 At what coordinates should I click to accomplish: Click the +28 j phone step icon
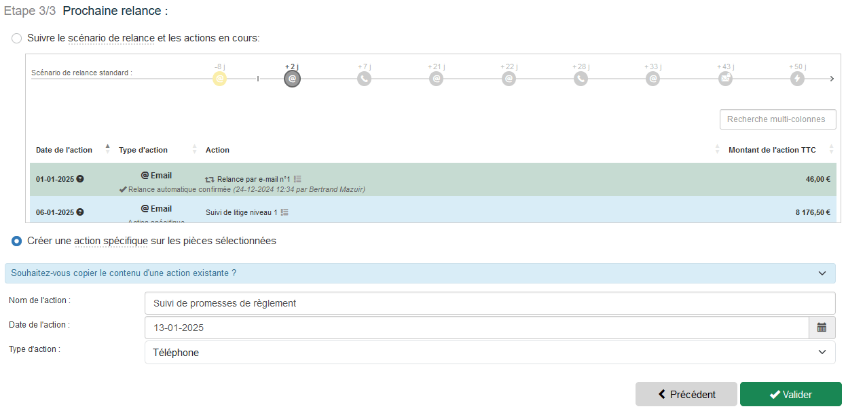[581, 79]
